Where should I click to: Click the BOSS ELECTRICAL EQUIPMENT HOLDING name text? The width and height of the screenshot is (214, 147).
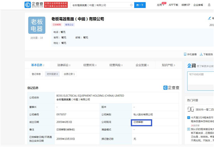[90, 96]
